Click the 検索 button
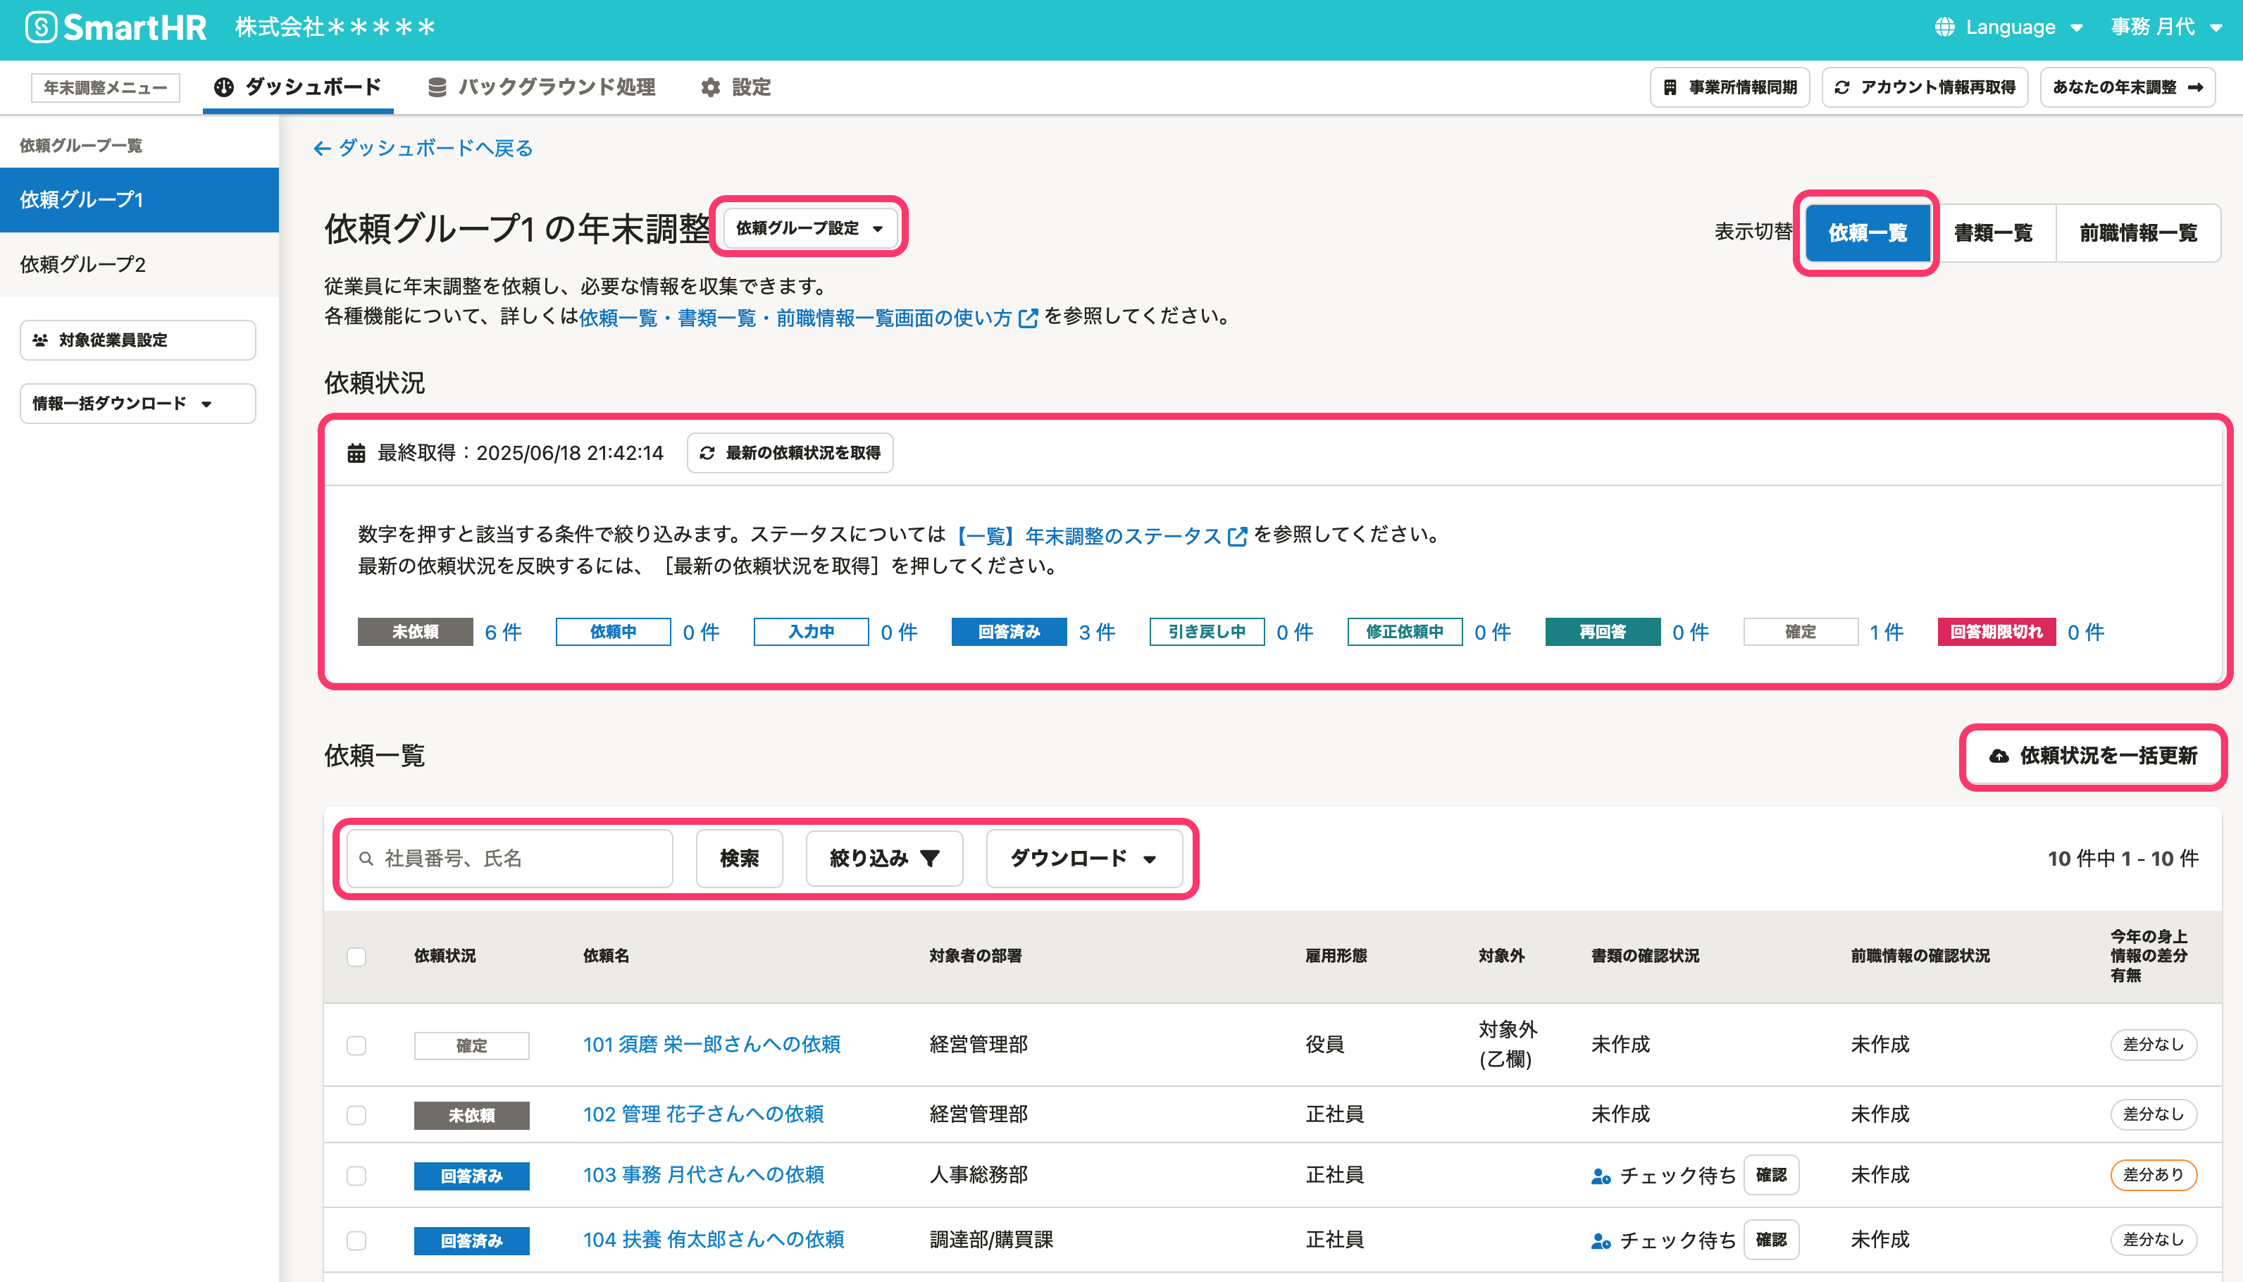Viewport: 2243px width, 1282px height. (740, 859)
